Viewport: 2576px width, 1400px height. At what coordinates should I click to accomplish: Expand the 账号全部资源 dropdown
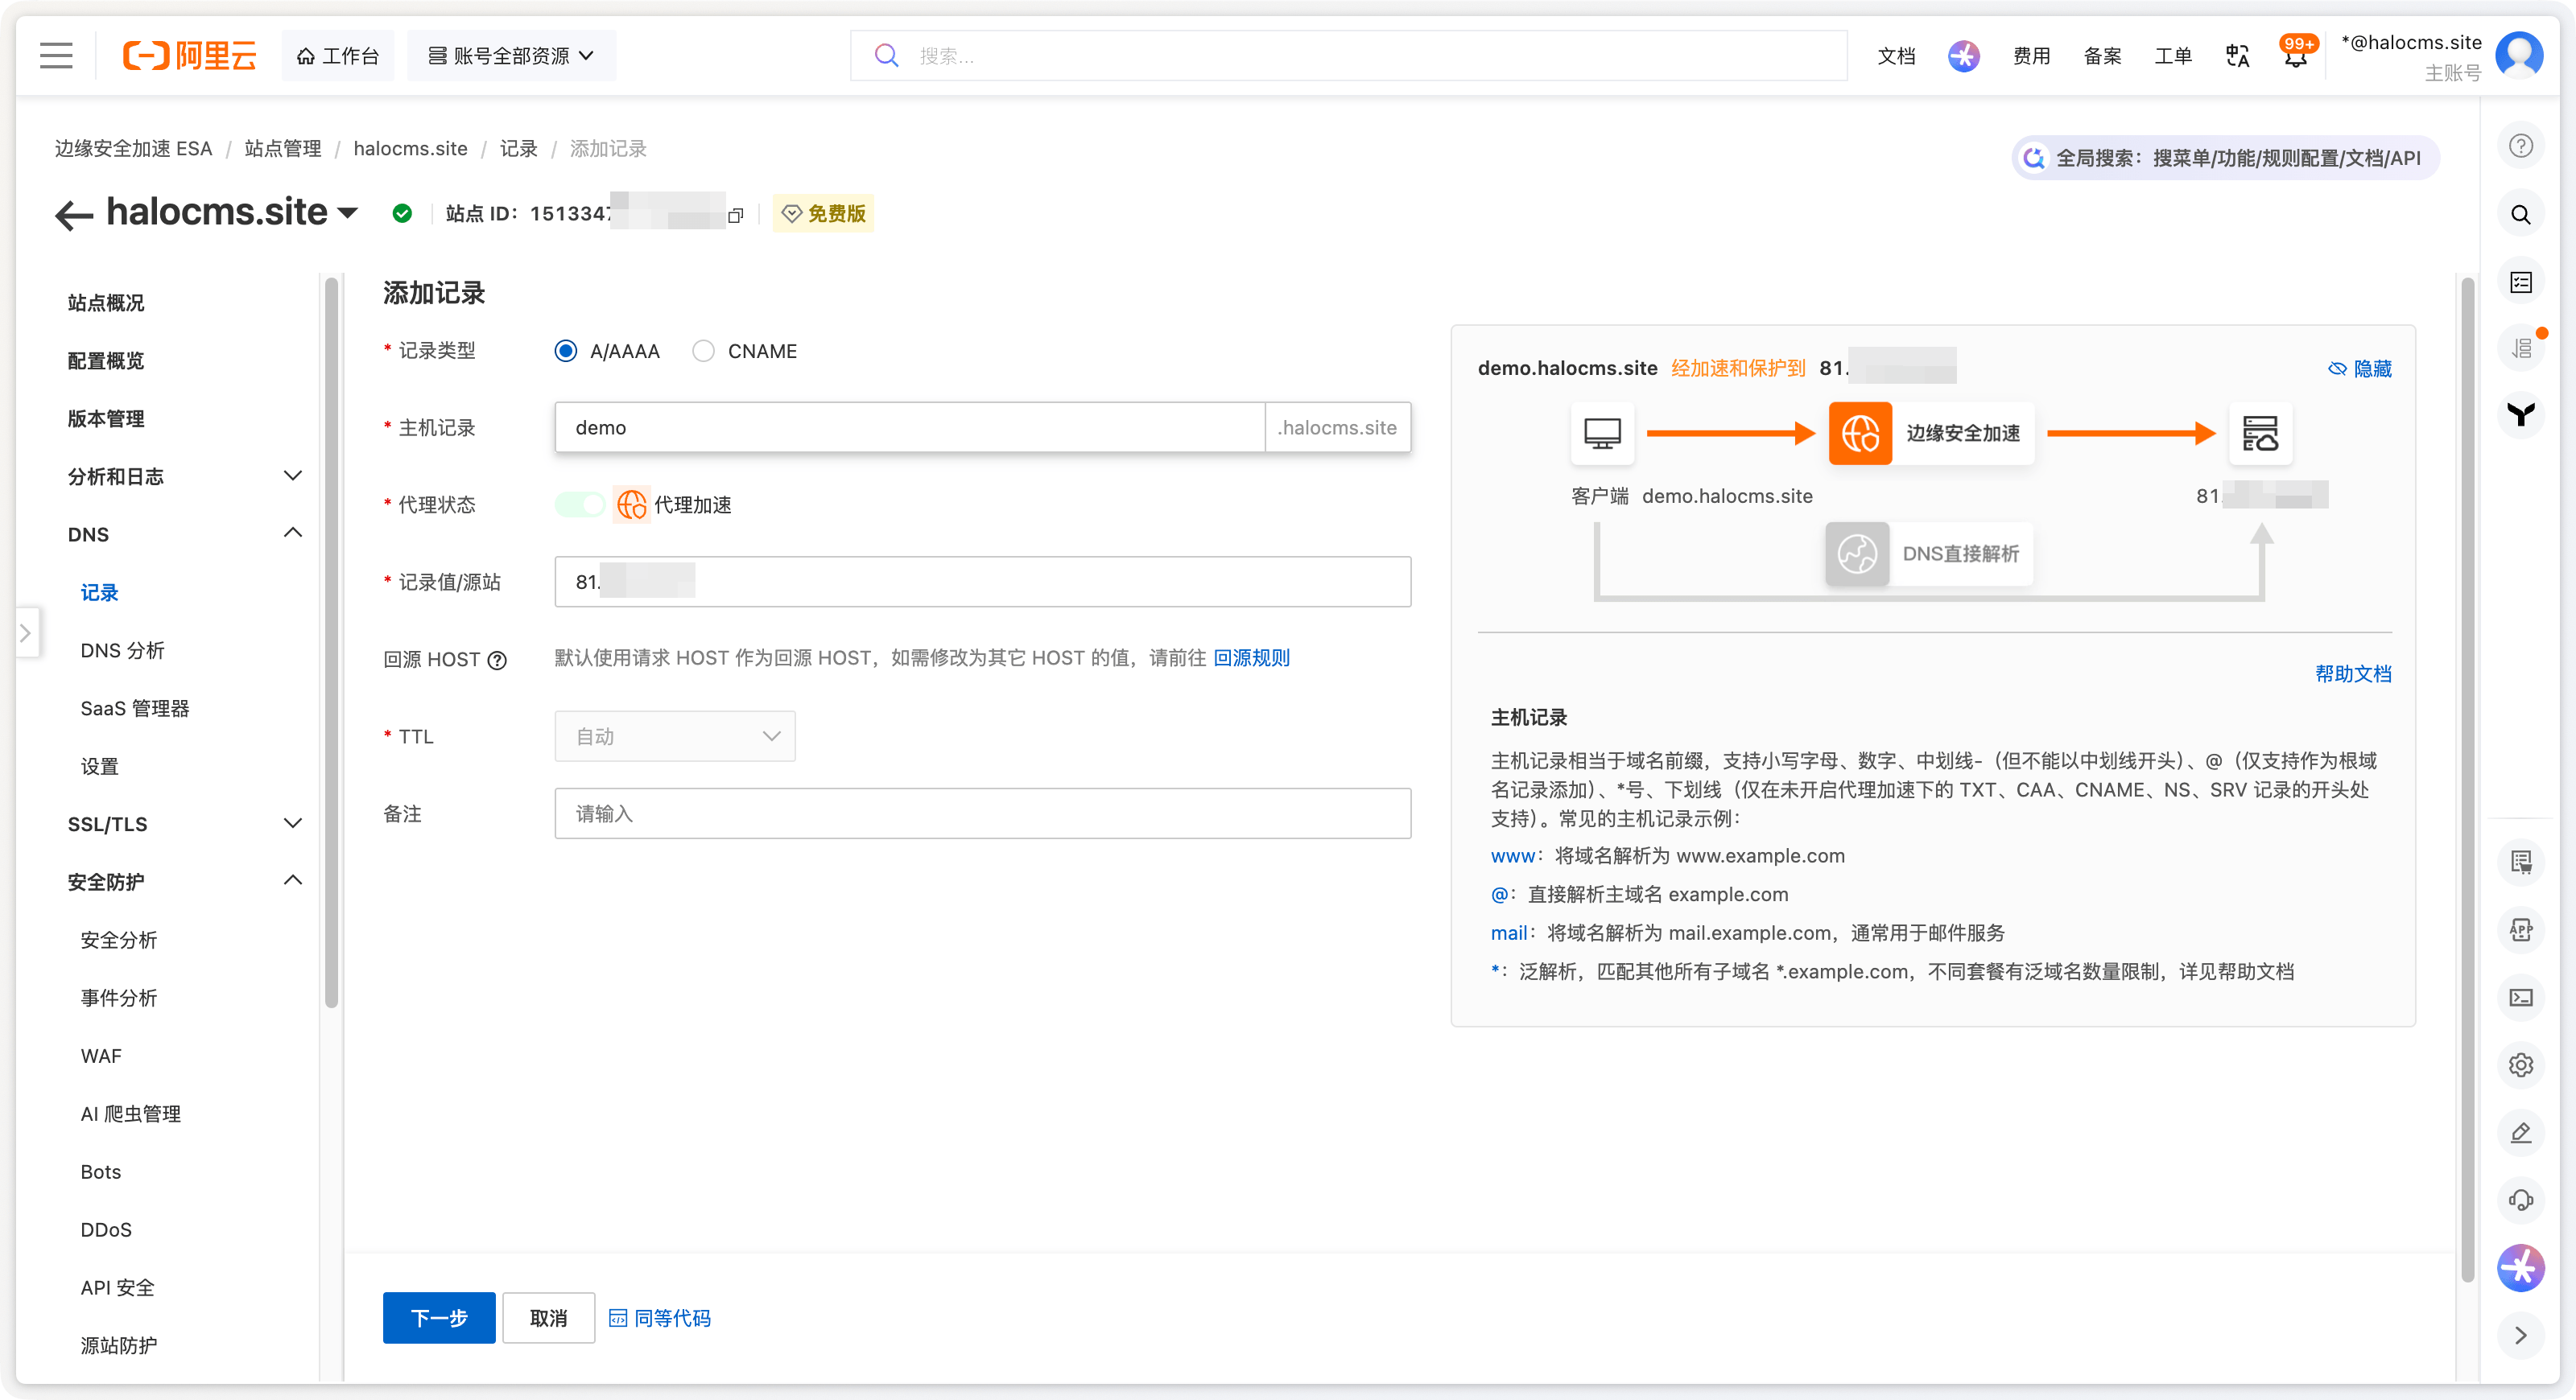click(x=511, y=56)
